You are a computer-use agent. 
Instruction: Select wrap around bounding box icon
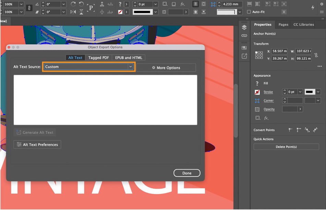click(x=204, y=4)
